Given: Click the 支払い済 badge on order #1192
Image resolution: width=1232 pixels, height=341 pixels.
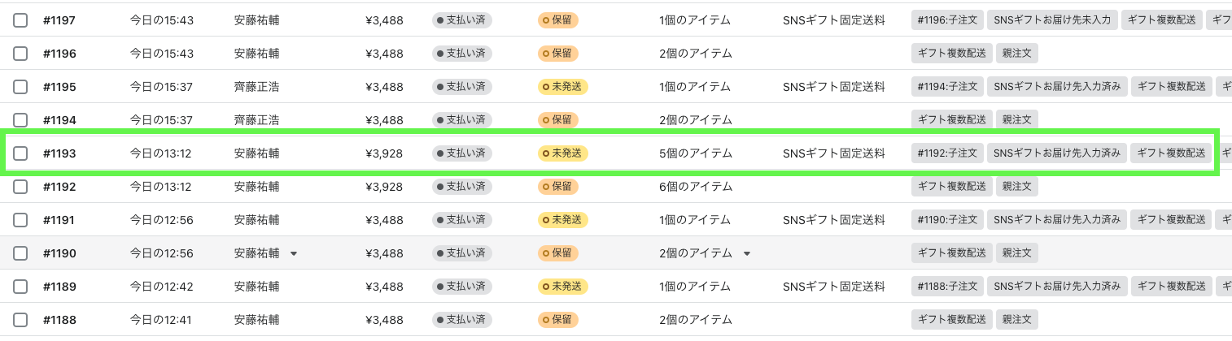Looking at the screenshot, I should point(461,187).
